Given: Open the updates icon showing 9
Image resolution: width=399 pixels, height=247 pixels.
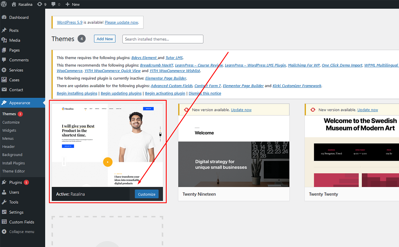Looking at the screenshot, I should point(39,4).
